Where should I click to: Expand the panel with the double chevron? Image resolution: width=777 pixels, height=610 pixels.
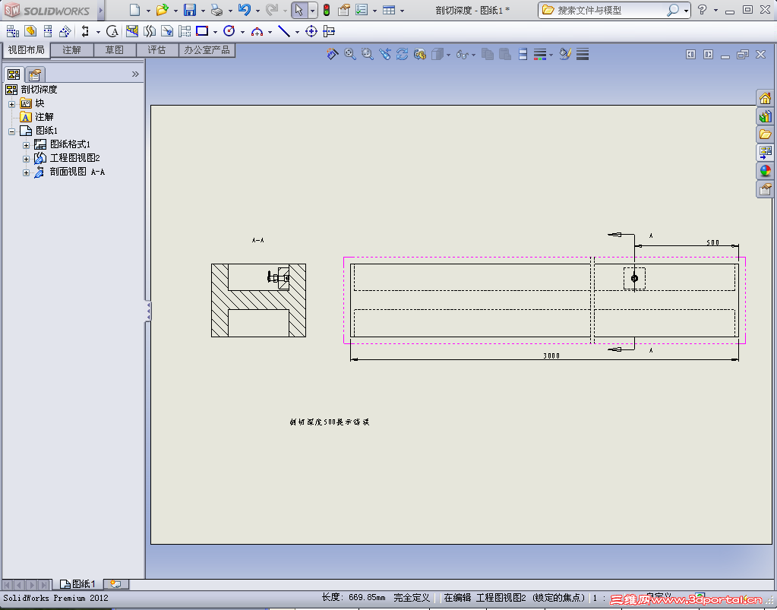click(135, 74)
